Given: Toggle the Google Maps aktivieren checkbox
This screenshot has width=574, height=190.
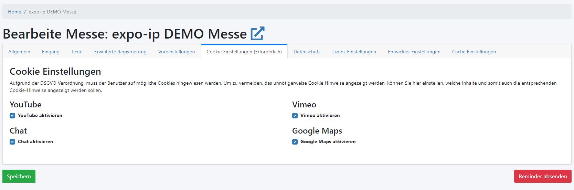Looking at the screenshot, I should pos(295,142).
